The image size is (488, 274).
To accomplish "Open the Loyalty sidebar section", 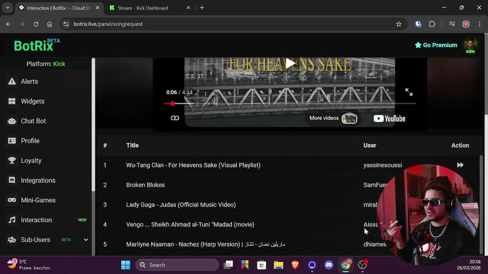I will pyautogui.click(x=31, y=161).
